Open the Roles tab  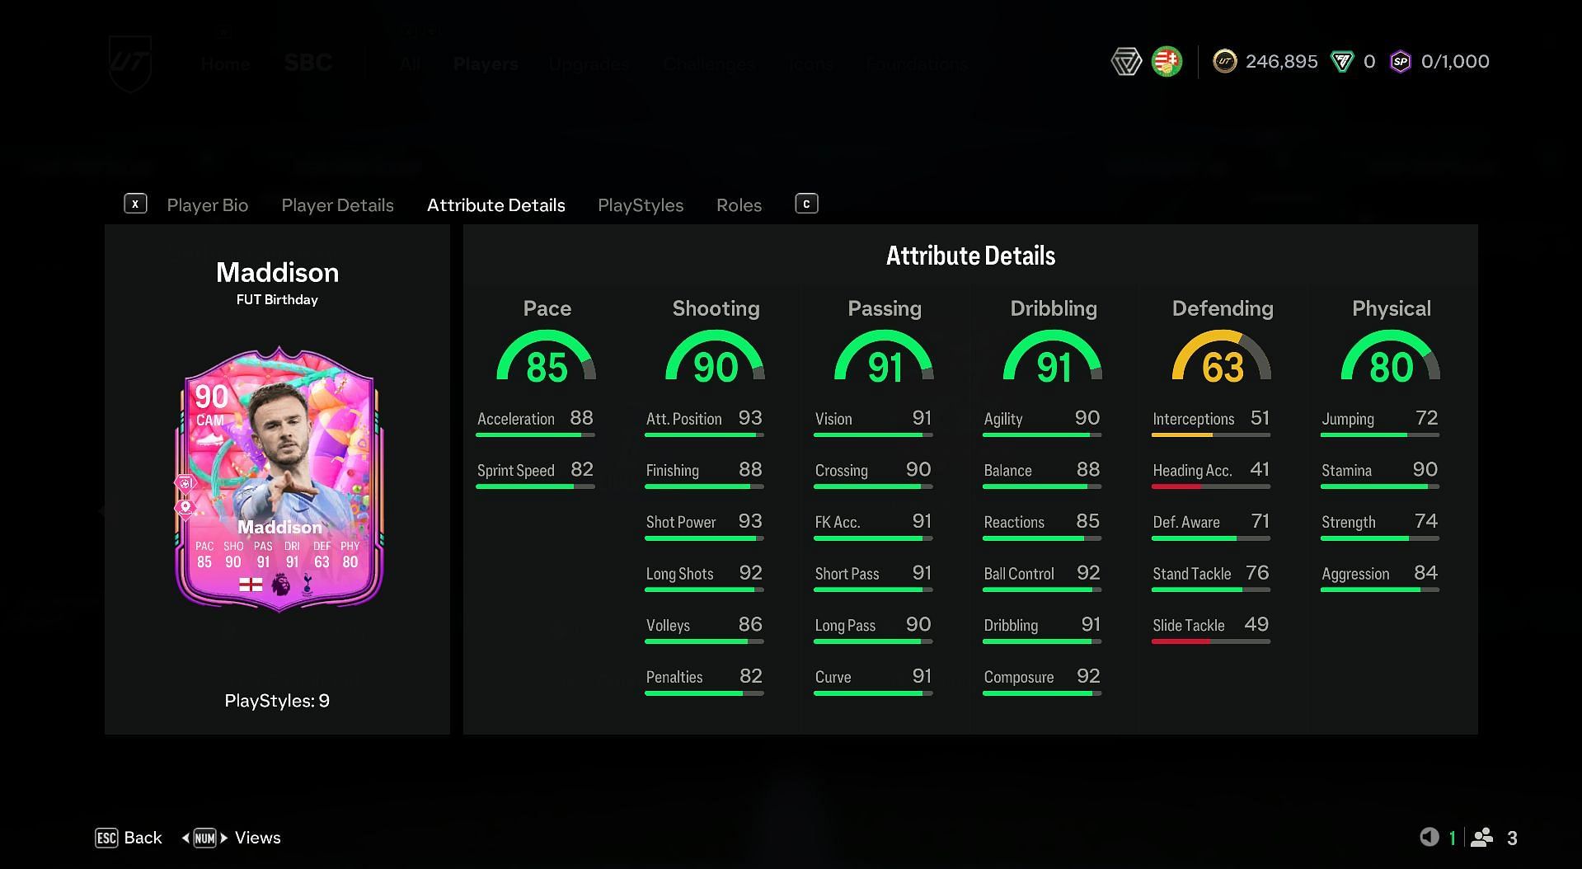point(739,205)
